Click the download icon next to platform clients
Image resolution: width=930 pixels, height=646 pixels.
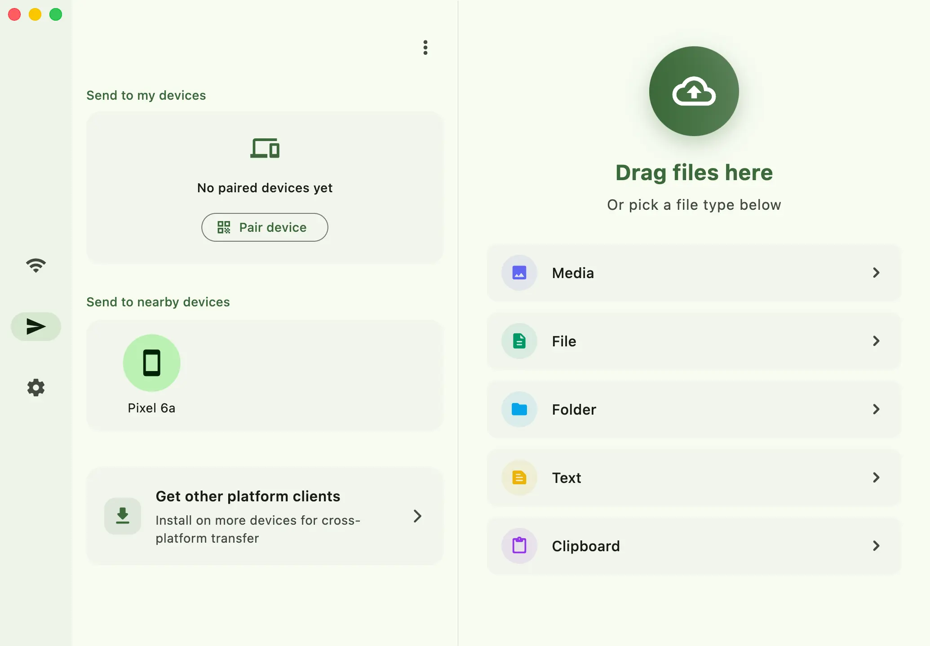122,516
